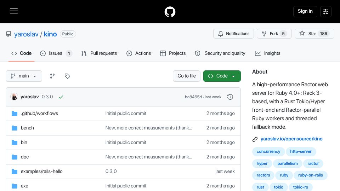Viewport: 340px width, 191px height.
Task: Click folder icon for exe
Action: [x=15, y=186]
